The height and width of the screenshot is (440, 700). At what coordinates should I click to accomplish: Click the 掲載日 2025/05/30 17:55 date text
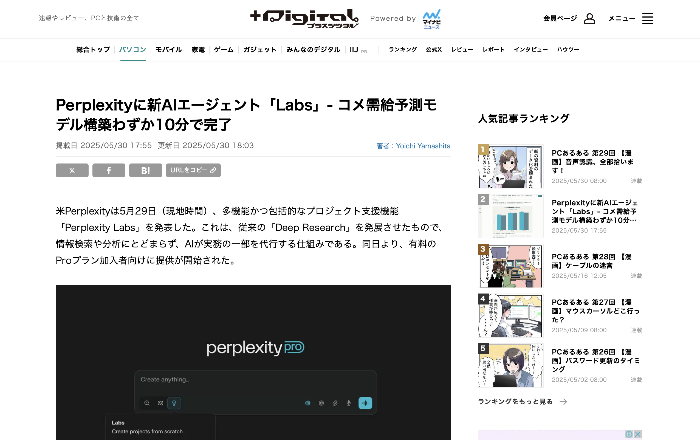click(103, 145)
